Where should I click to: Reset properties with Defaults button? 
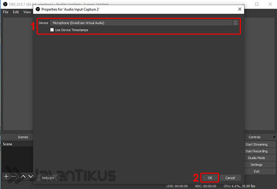click(47, 178)
